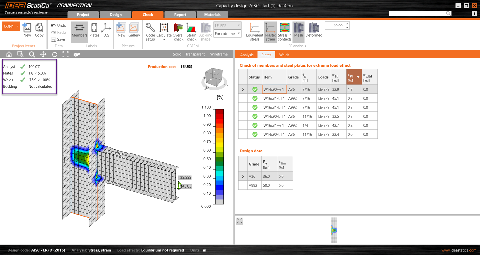This screenshot has width=480, height=255.
Task: Display Stress in contacts results
Action: tap(284, 32)
